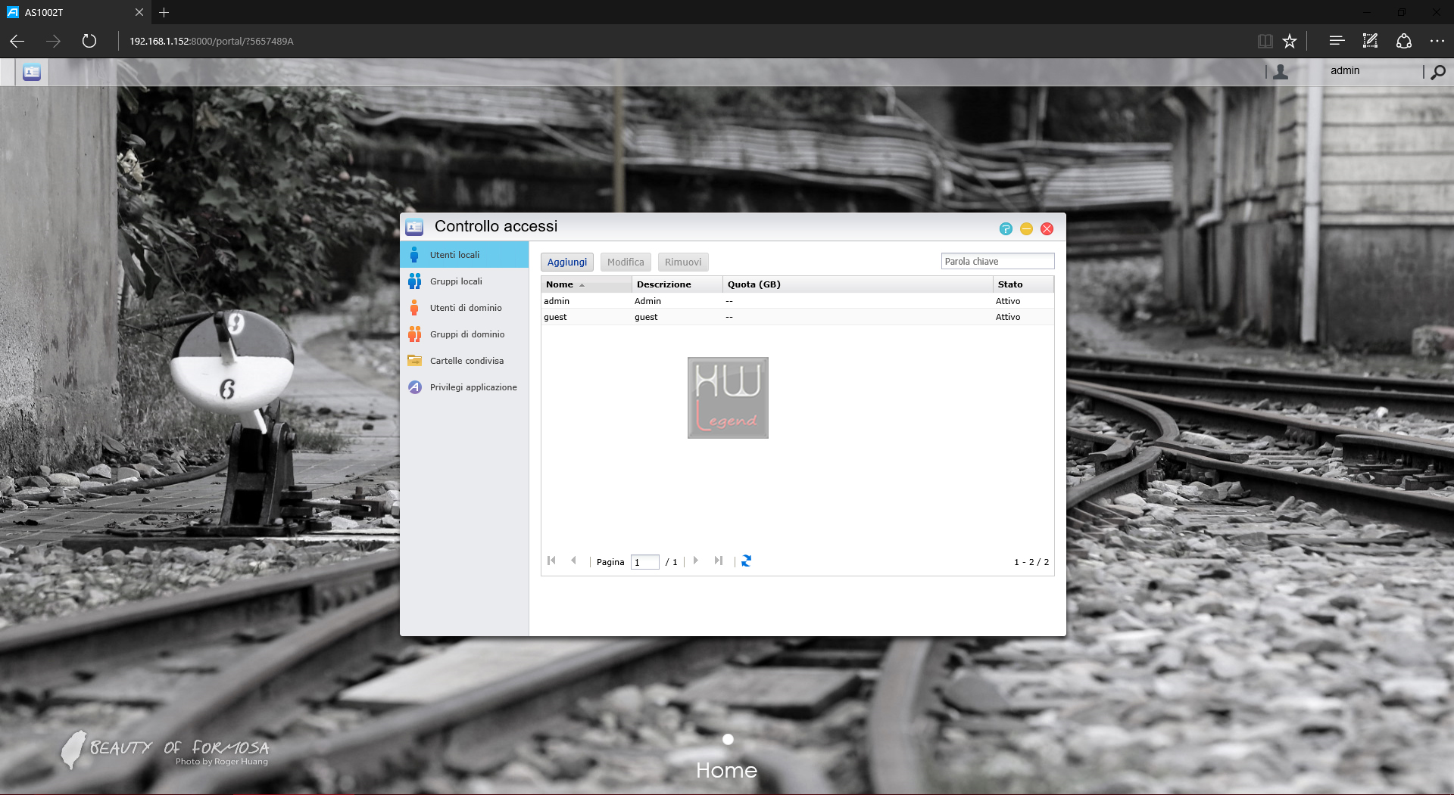Minimize Controllo accessi with the yellow button
The width and height of the screenshot is (1454, 795).
(x=1026, y=229)
